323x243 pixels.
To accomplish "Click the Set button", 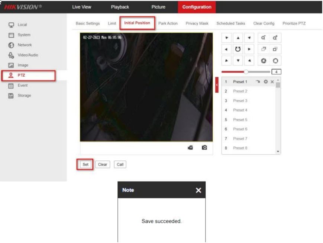I will (85, 164).
